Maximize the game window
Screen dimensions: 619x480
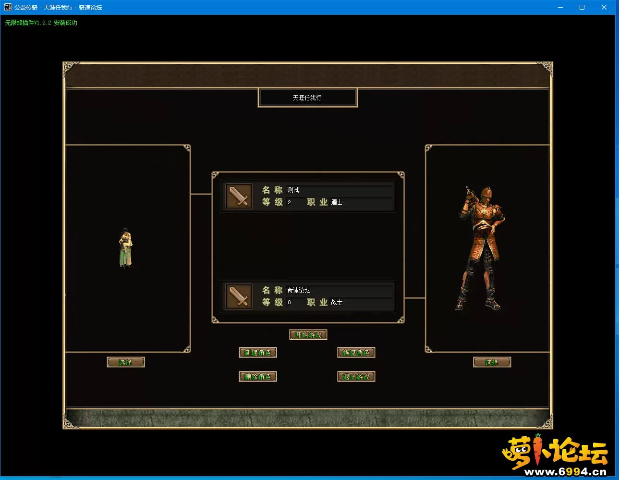point(582,7)
